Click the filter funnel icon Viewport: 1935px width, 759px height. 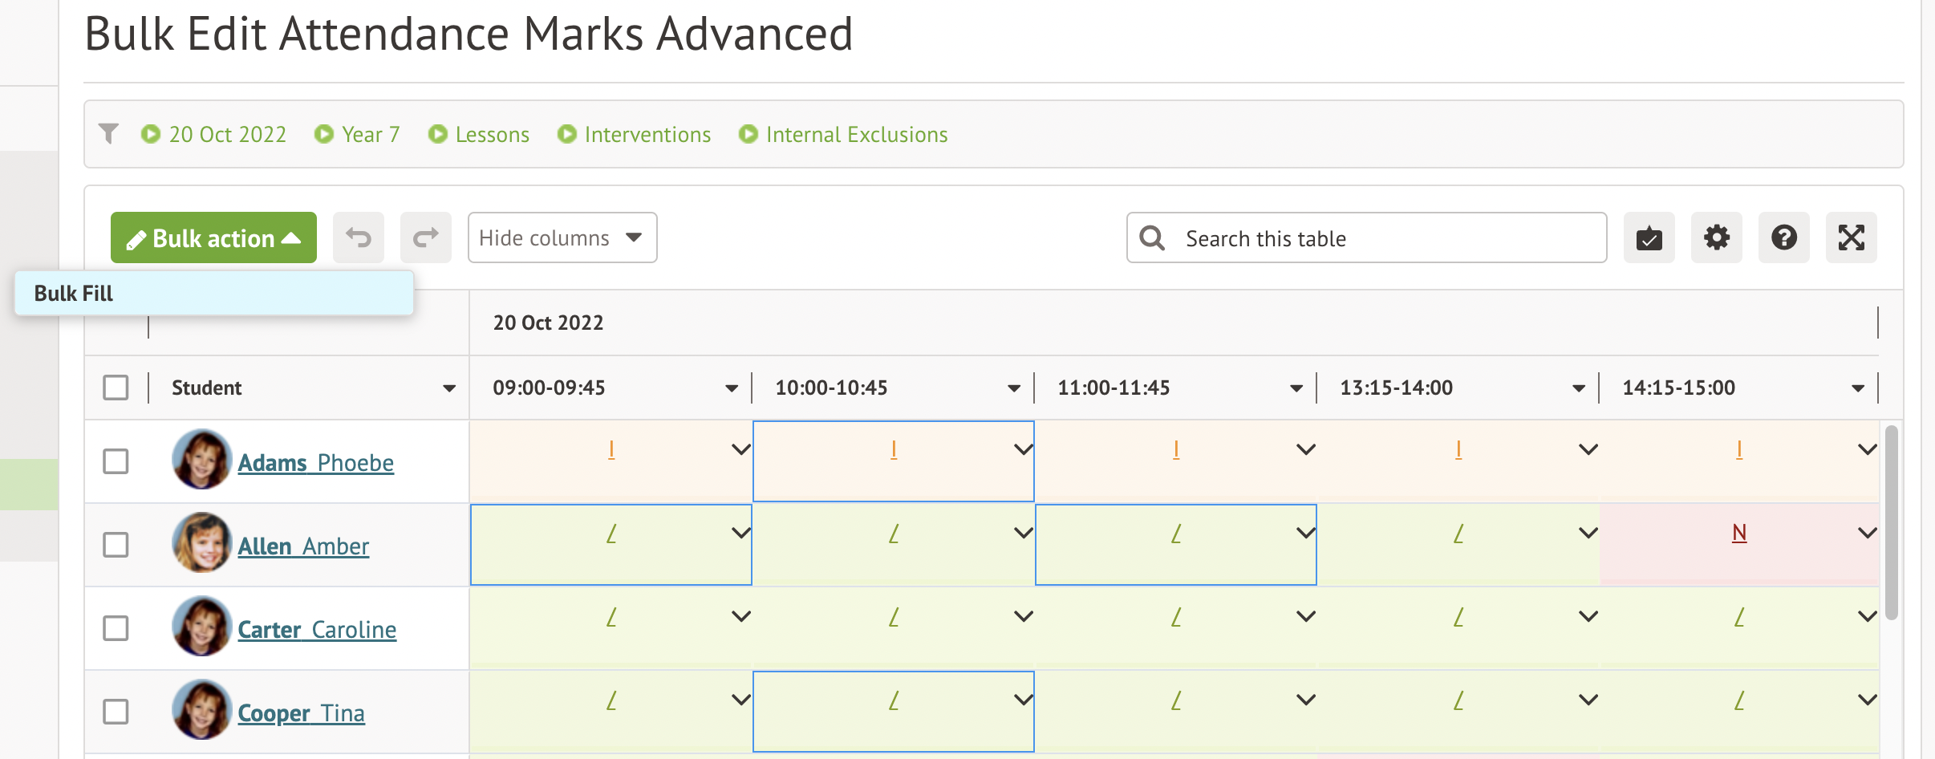(108, 133)
